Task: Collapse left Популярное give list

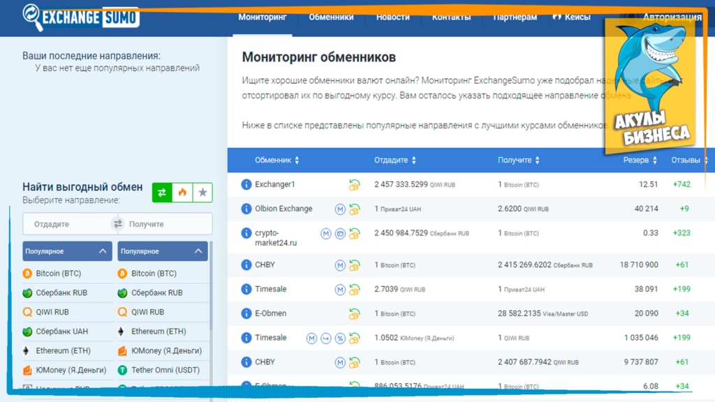Action: [67, 251]
